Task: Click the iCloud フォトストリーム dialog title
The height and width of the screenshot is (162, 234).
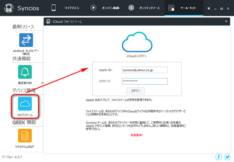Action: [67, 21]
